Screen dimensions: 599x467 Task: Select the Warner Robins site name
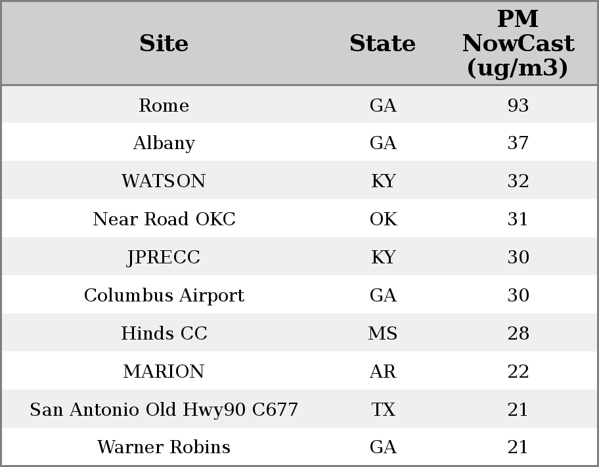click(164, 447)
